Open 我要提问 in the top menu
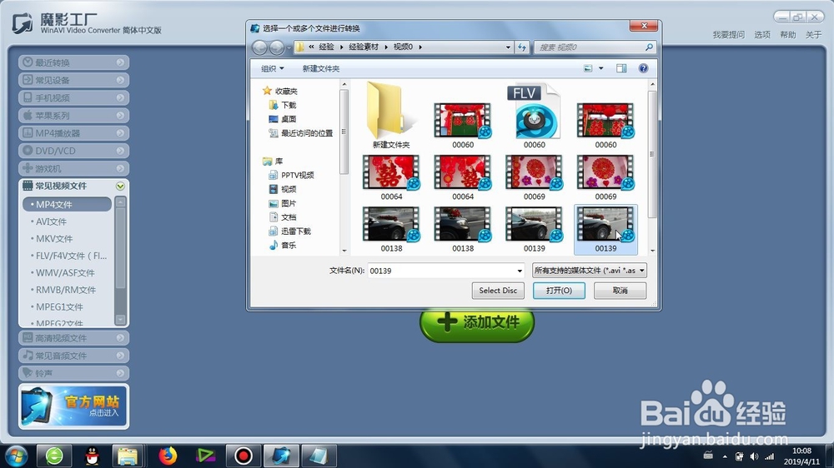The height and width of the screenshot is (468, 834). tap(729, 34)
